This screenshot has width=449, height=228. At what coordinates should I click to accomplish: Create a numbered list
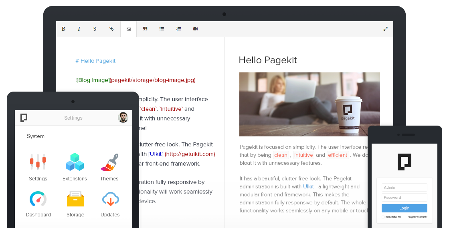click(x=178, y=29)
